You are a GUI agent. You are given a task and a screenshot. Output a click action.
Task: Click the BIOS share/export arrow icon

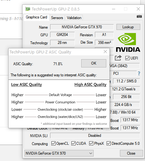(118, 58)
